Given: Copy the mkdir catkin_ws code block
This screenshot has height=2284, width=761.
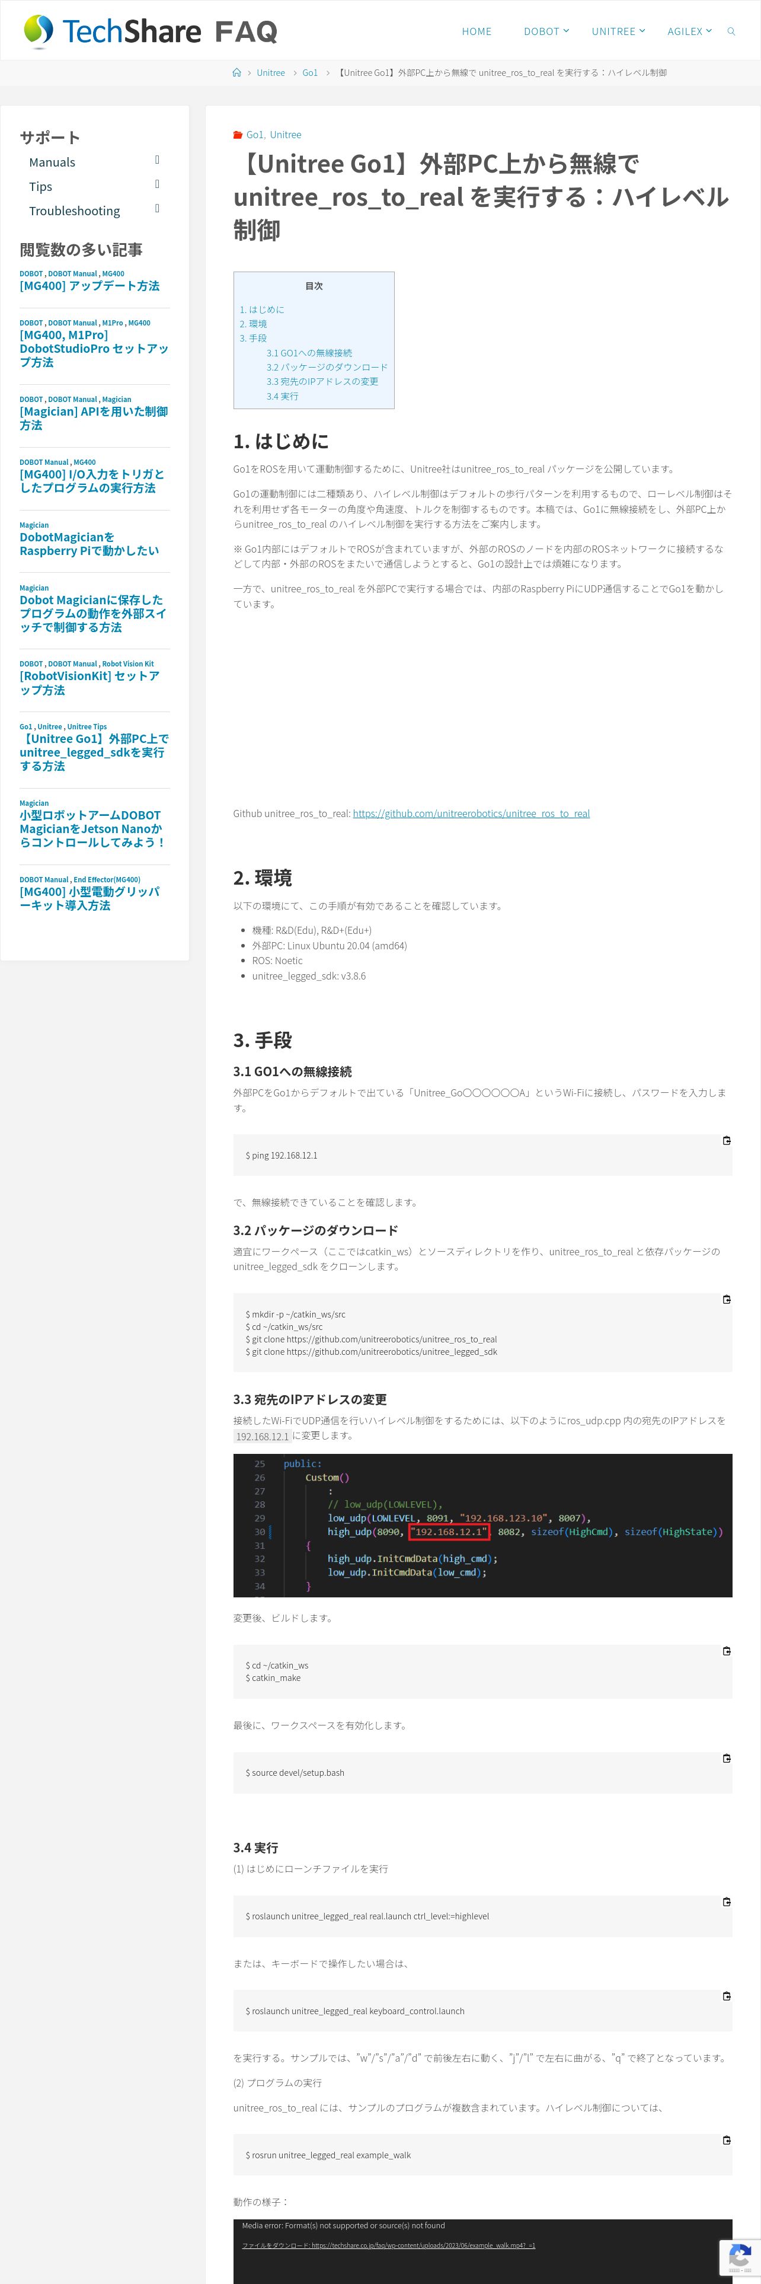Looking at the screenshot, I should [727, 1299].
